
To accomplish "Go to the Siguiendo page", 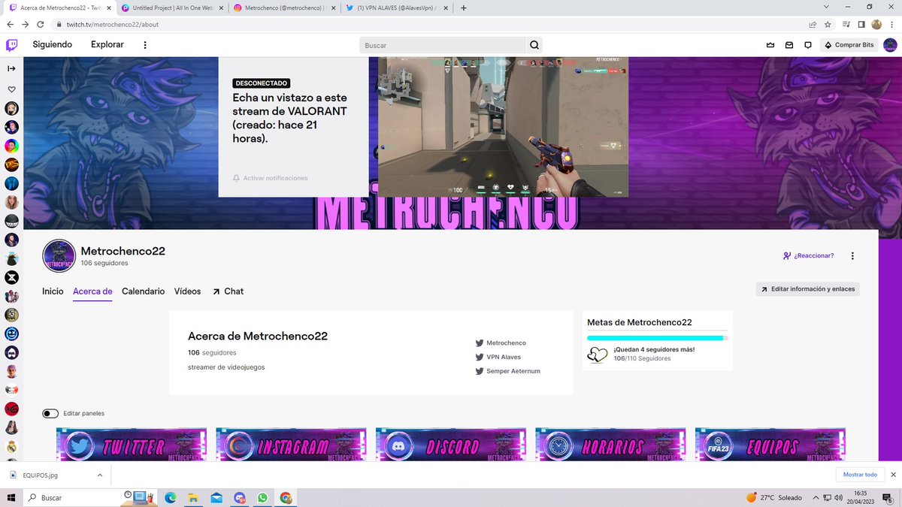I will (53, 45).
